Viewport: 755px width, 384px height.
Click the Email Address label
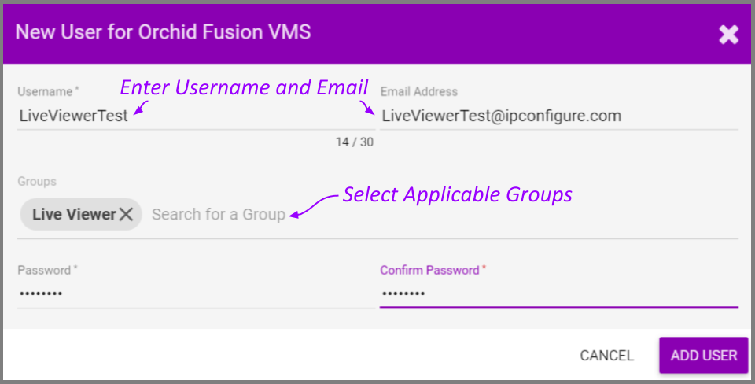click(418, 92)
